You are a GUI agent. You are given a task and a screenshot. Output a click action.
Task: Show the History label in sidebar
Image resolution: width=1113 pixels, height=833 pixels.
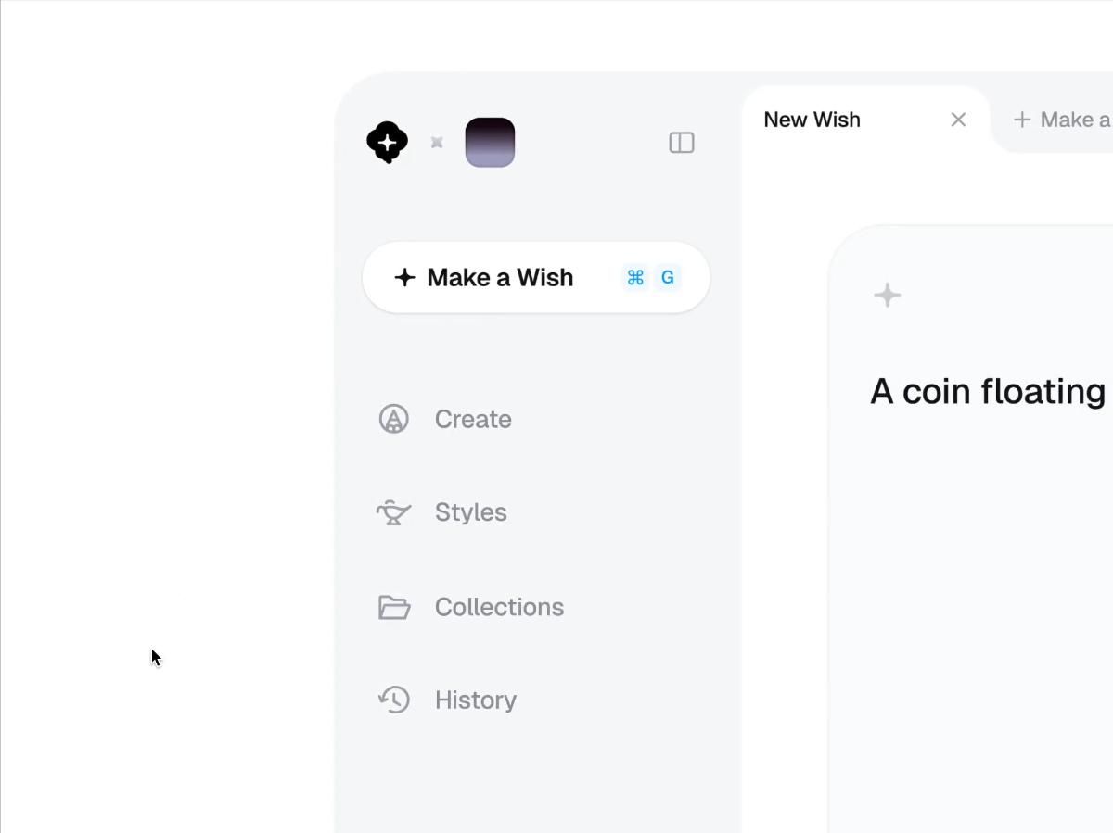pyautogui.click(x=475, y=700)
